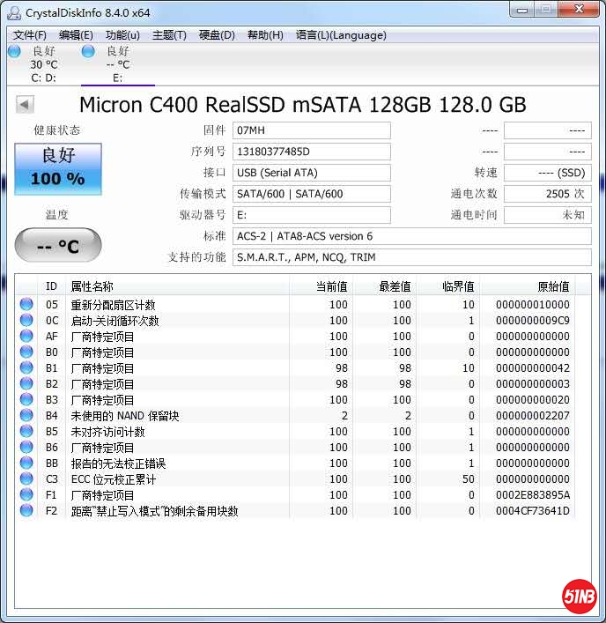Open the 语言(L)(Language) menu
Viewport: 606px width, 623px height.
tap(341, 35)
